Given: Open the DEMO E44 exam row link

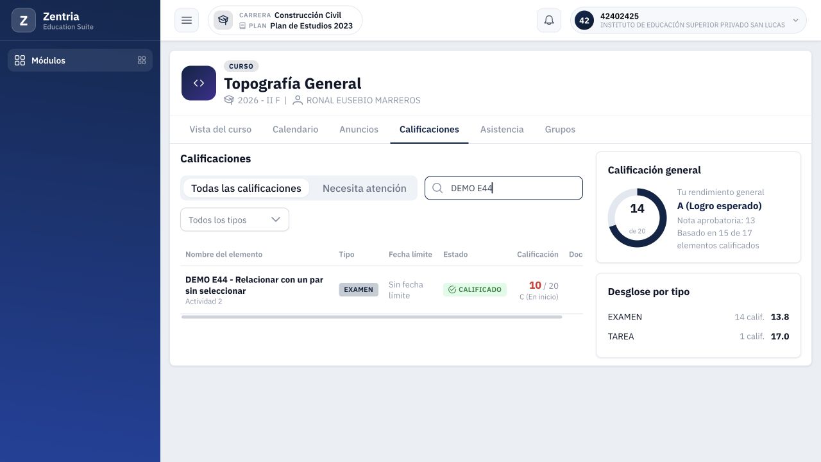Looking at the screenshot, I should 255,285.
